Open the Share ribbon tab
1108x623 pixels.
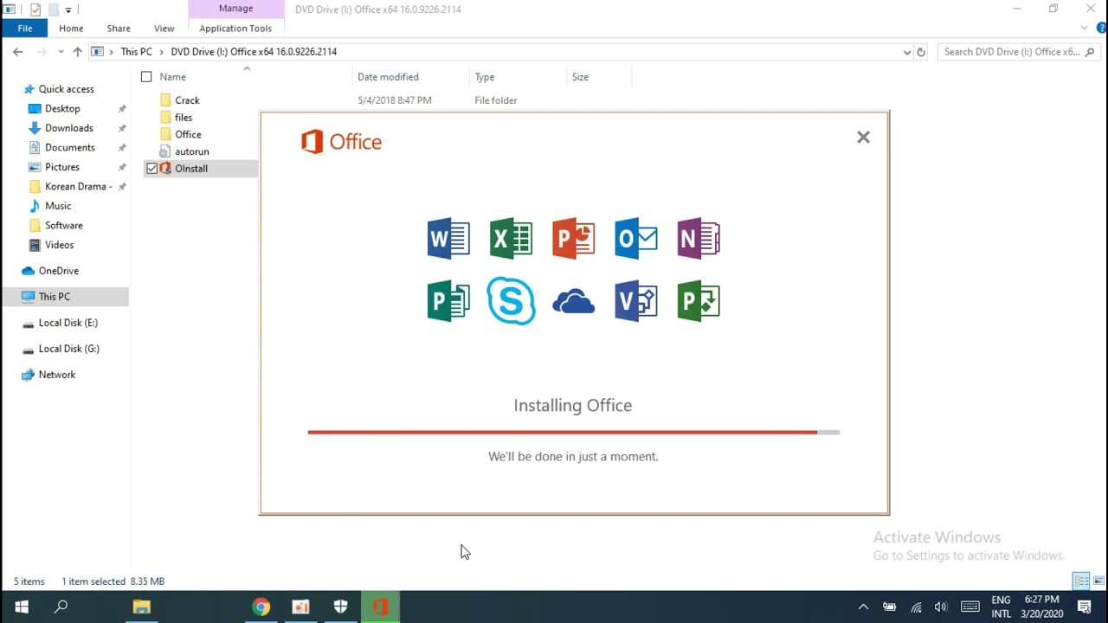point(119,29)
